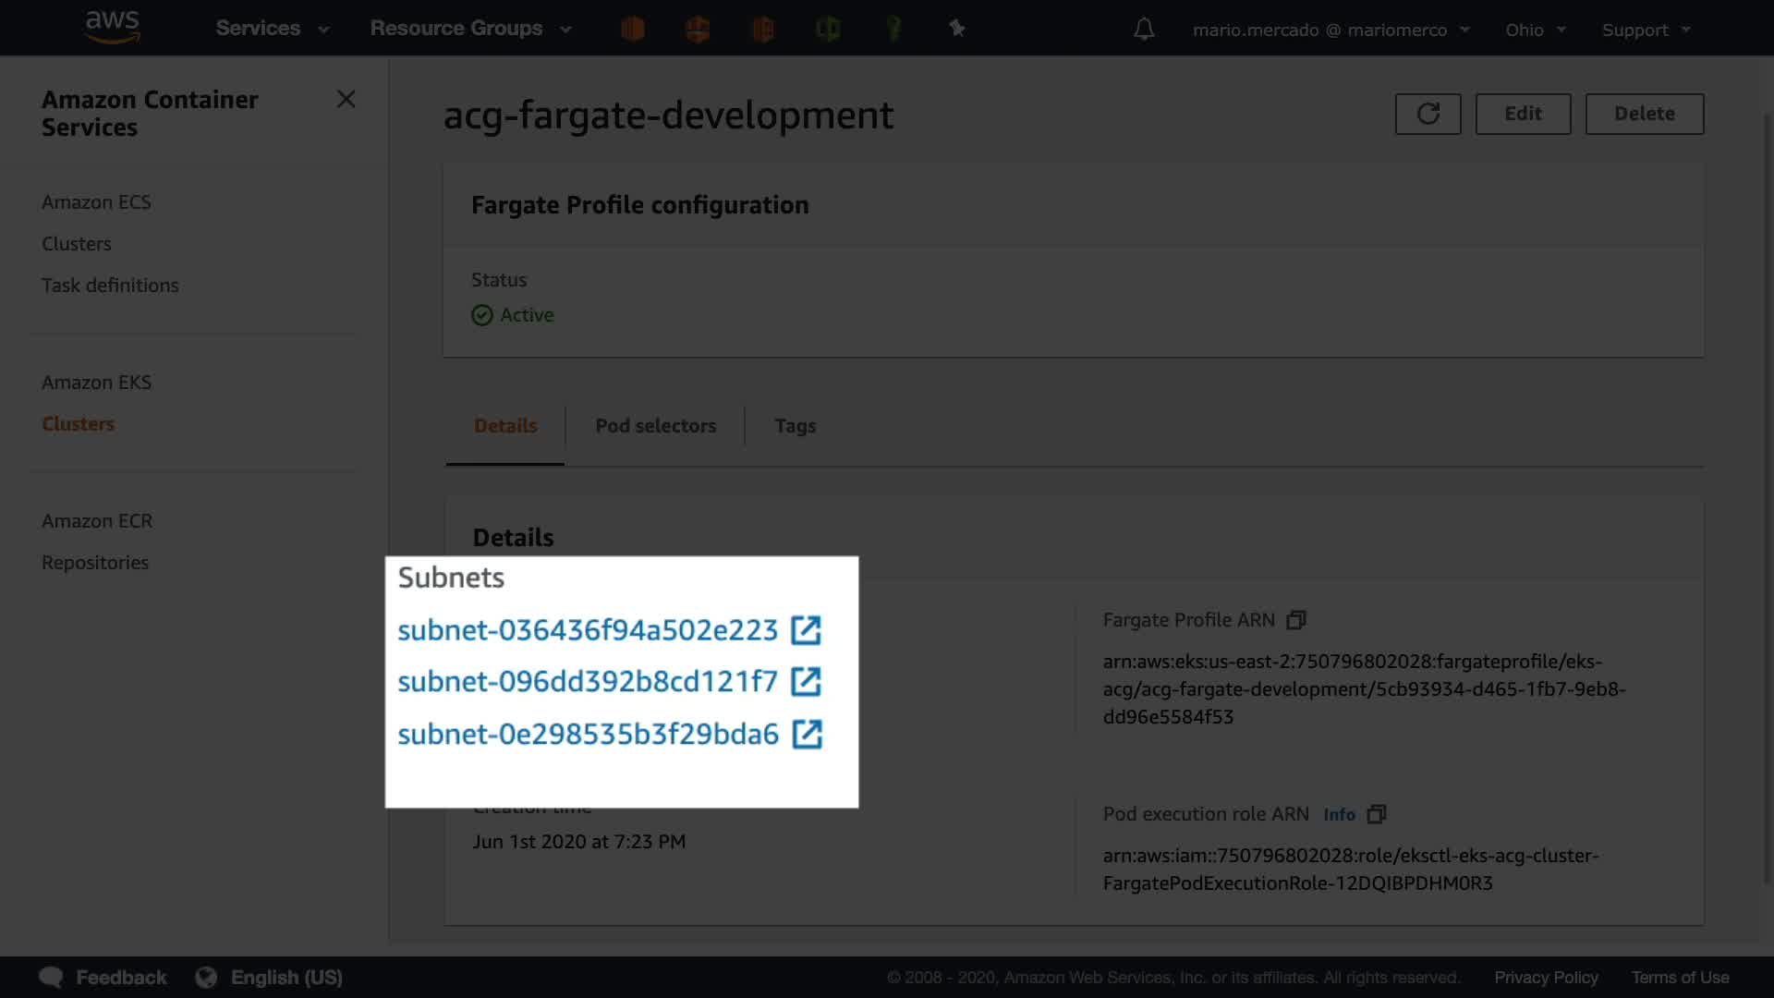This screenshot has width=1774, height=998.
Task: Open the notifications bell
Action: 1144,30
